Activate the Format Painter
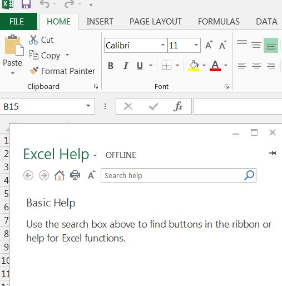 coord(62,71)
